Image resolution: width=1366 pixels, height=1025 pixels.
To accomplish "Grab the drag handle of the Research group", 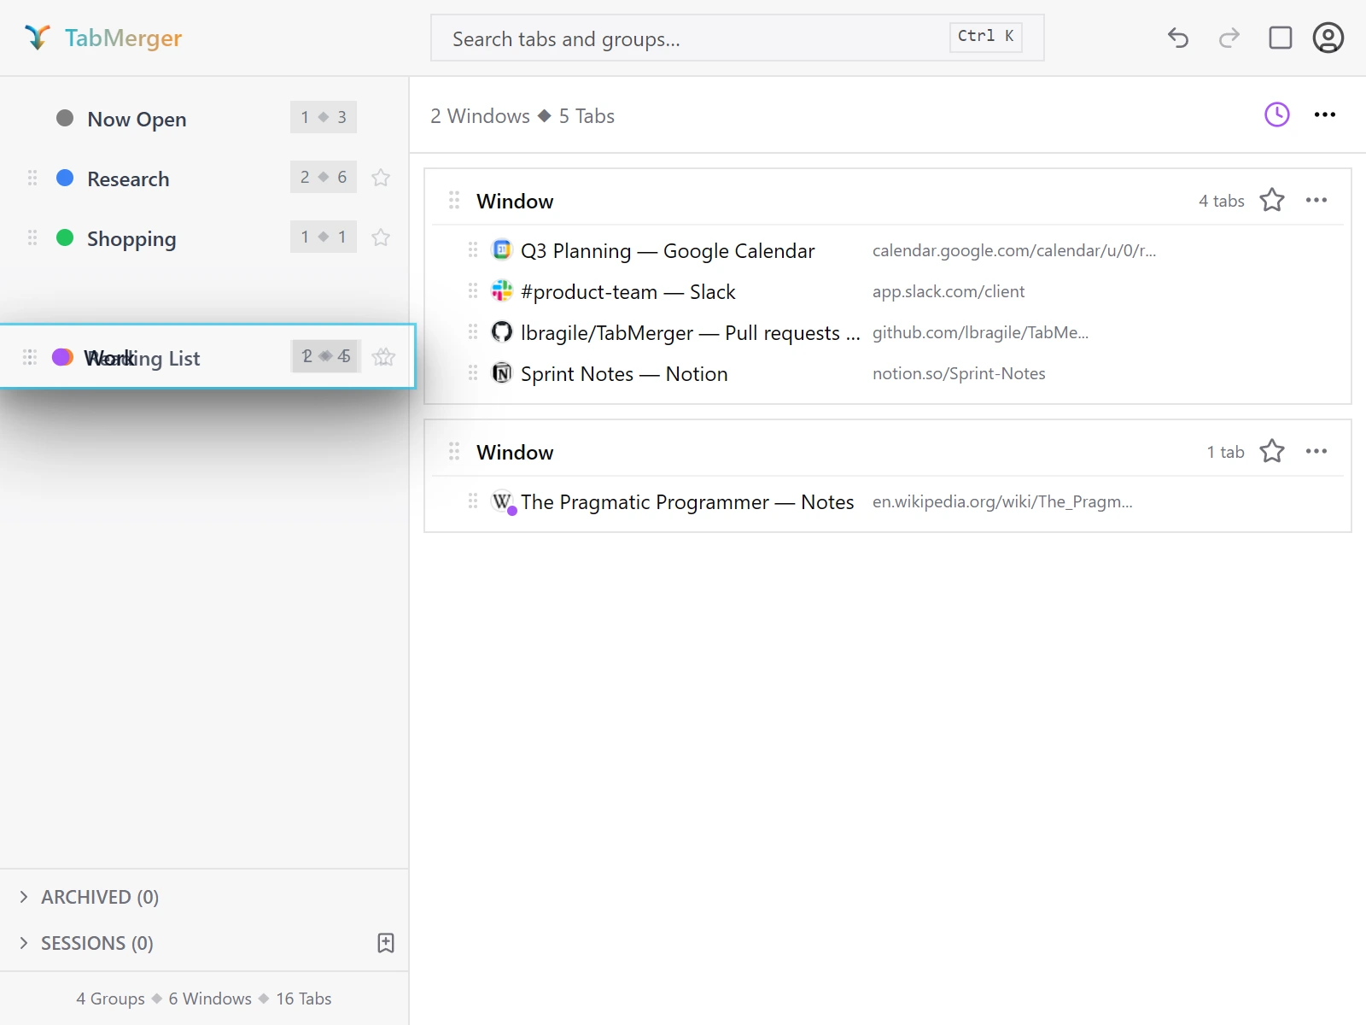I will tap(32, 178).
